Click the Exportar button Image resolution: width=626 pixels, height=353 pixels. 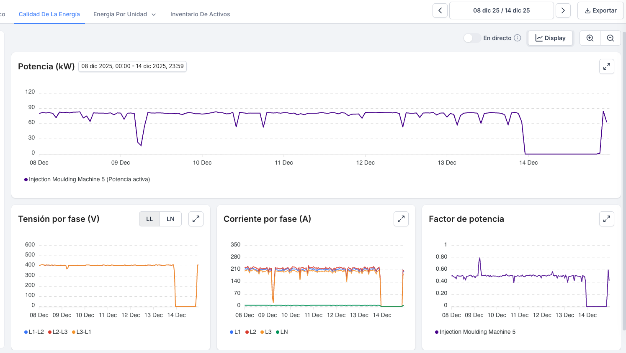point(600,10)
